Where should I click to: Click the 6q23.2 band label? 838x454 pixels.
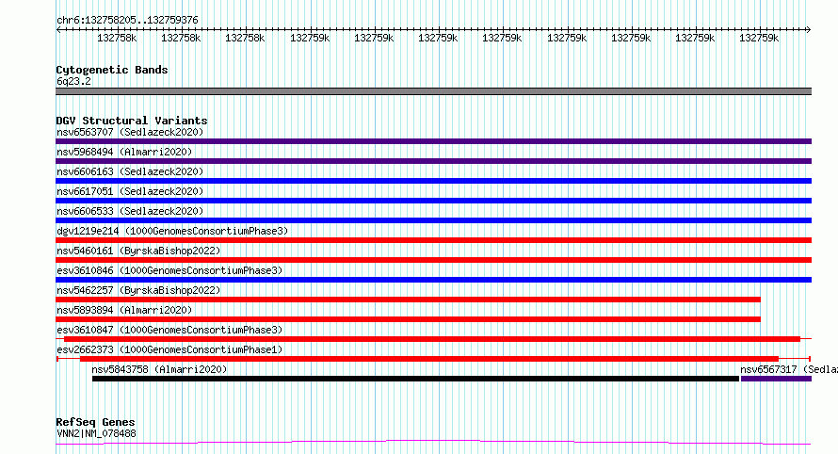click(73, 81)
